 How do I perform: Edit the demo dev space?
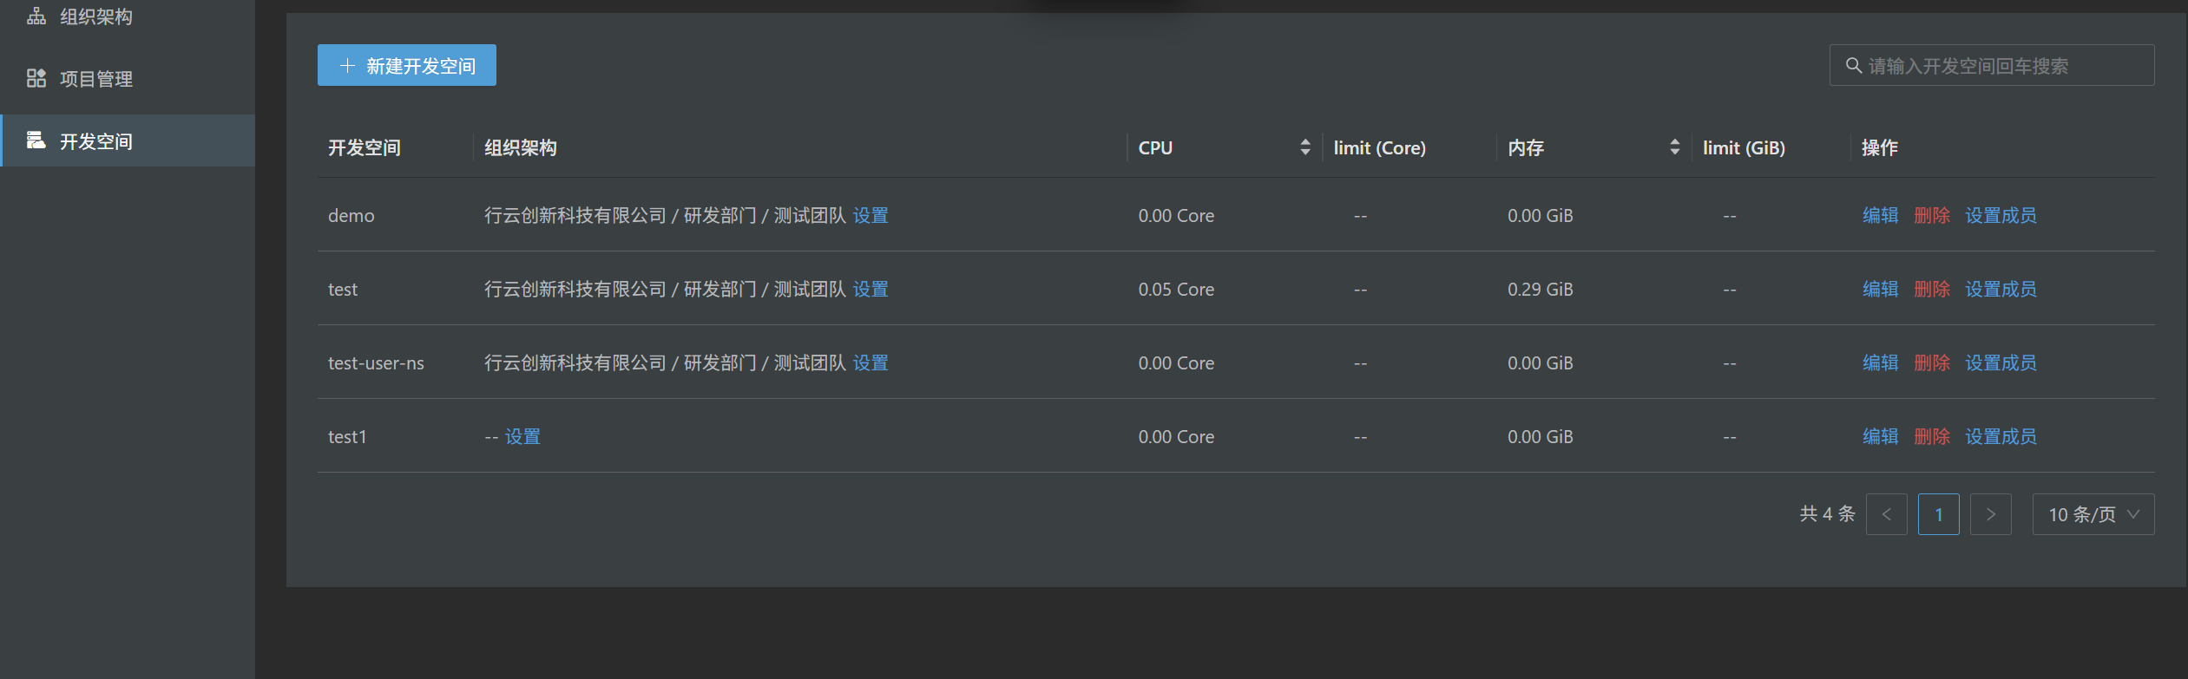(1880, 215)
